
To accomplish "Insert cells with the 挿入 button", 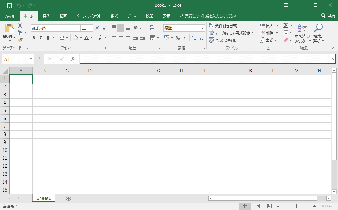I will point(267,26).
